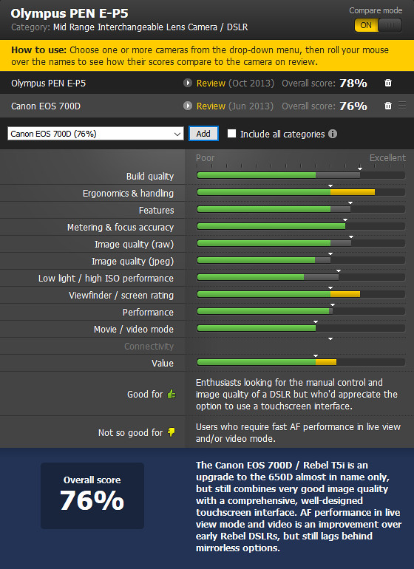Click the 76% Overall score box

(92, 495)
